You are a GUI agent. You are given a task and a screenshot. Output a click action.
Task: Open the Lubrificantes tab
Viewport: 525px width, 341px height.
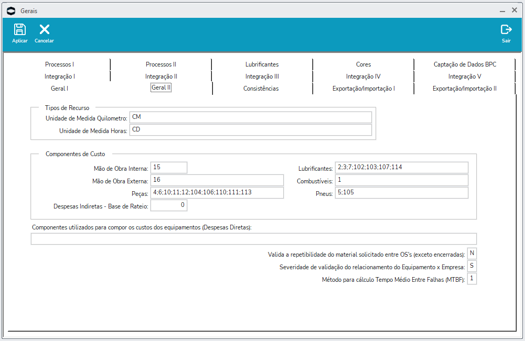point(262,64)
